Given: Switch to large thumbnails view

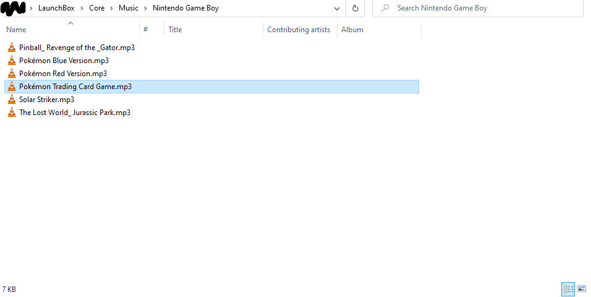Looking at the screenshot, I should (x=582, y=289).
